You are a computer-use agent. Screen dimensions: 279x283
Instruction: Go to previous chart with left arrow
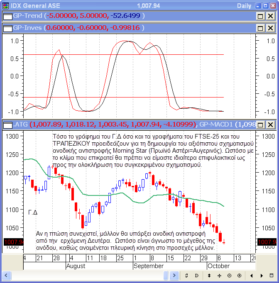252,276
